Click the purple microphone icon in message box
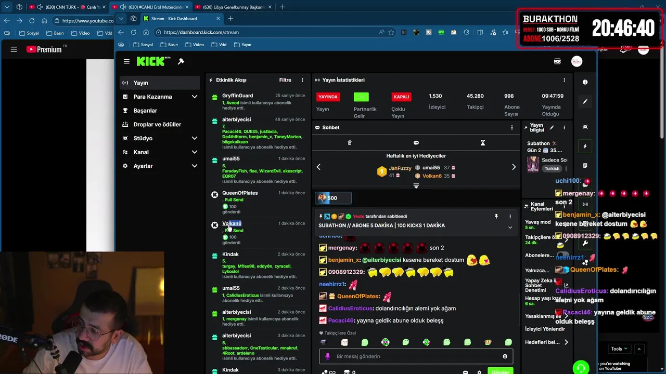This screenshot has width=666, height=374. point(327,356)
